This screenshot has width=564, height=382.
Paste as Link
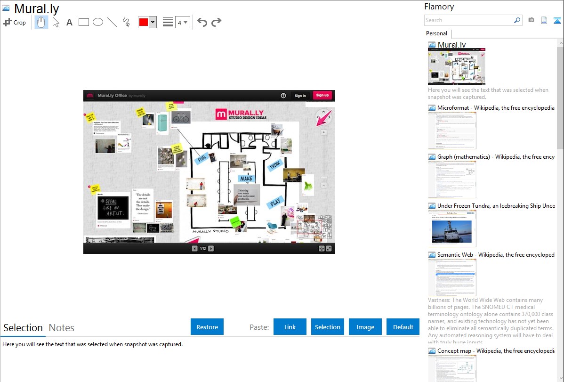(290, 327)
